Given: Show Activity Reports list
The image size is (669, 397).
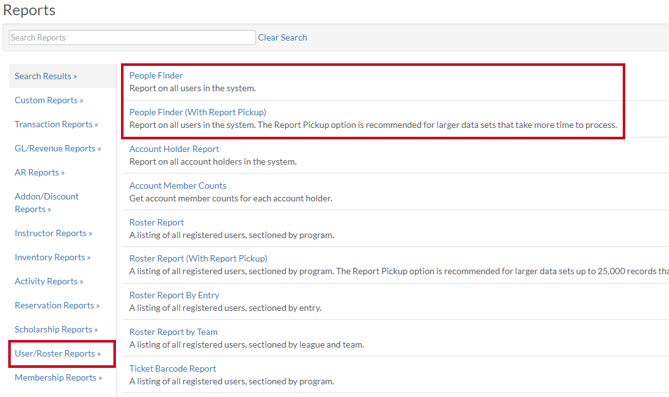Looking at the screenshot, I should [x=49, y=281].
